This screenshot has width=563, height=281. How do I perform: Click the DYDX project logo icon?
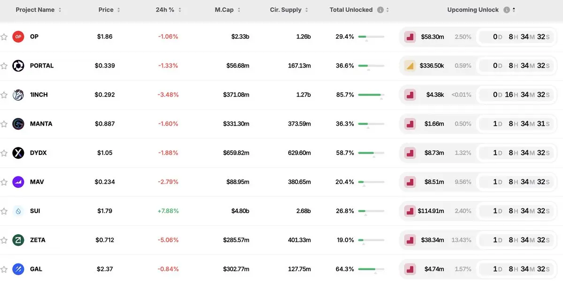coord(18,153)
